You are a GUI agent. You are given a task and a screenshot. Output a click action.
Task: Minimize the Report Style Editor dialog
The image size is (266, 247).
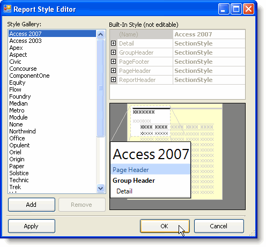(x=224, y=9)
